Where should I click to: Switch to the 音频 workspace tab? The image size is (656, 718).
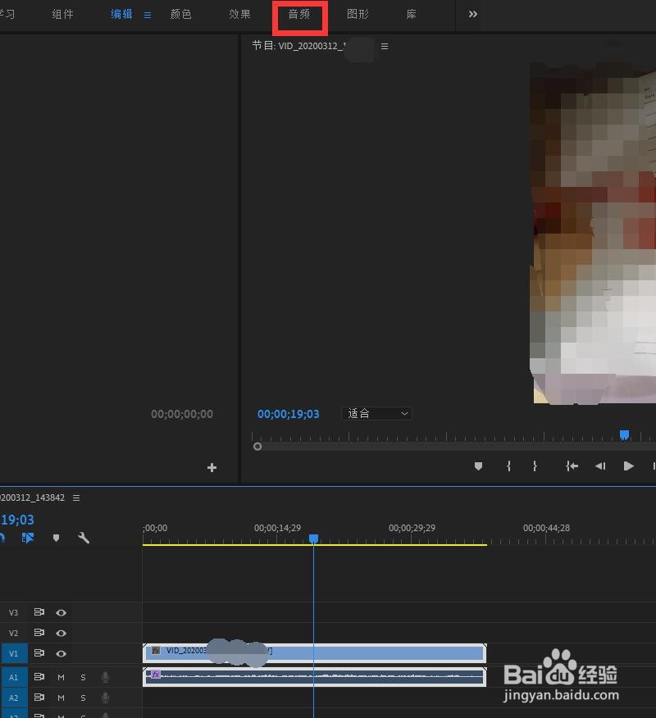[x=299, y=14]
